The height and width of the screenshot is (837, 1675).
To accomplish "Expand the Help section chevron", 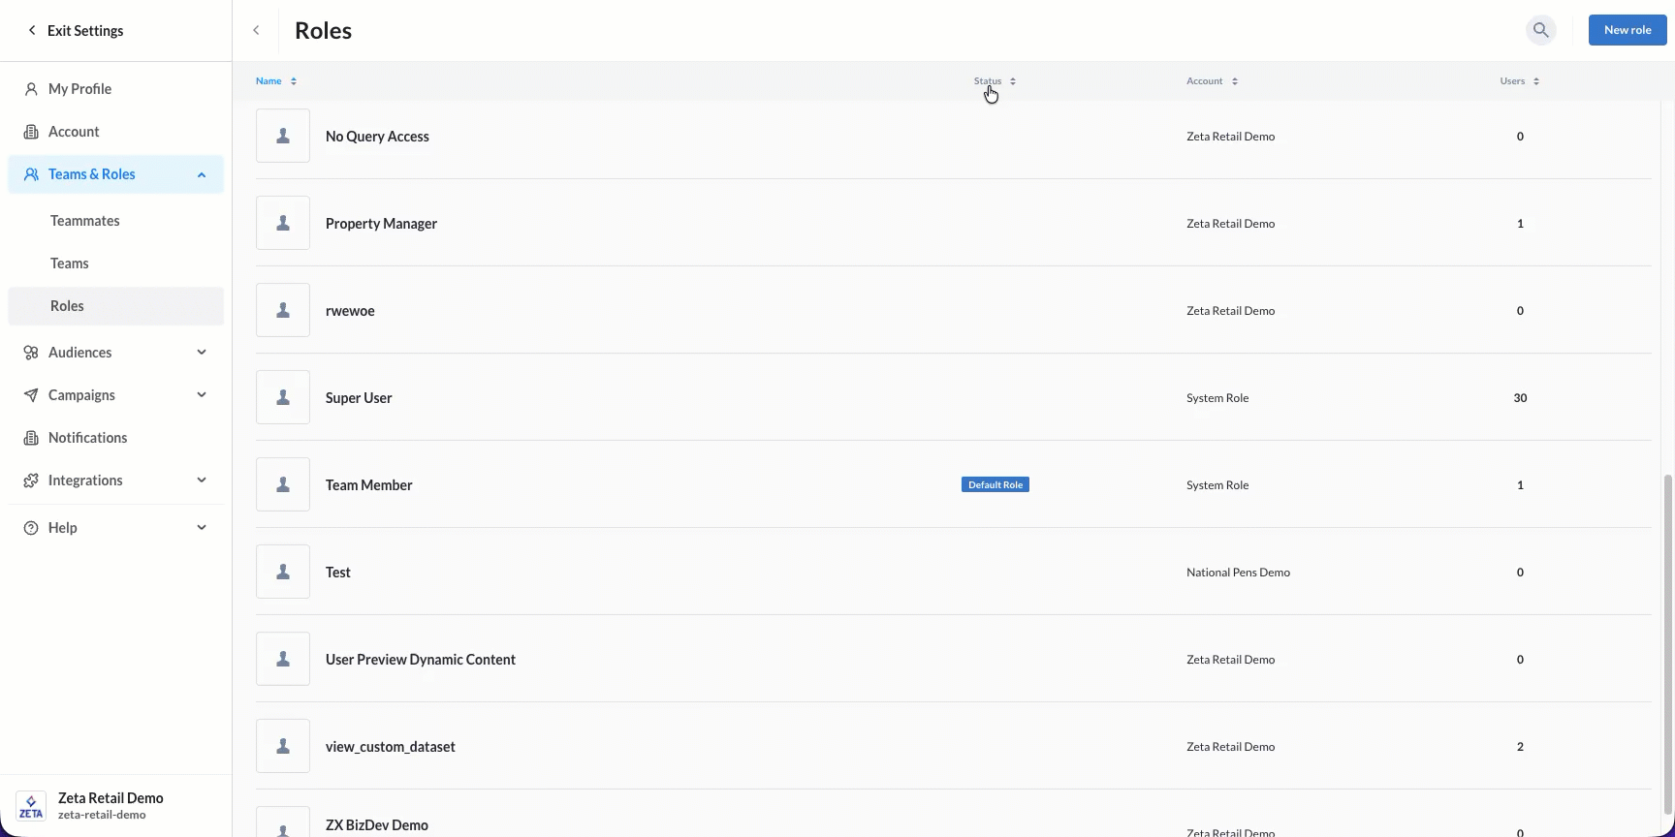I will [202, 528].
